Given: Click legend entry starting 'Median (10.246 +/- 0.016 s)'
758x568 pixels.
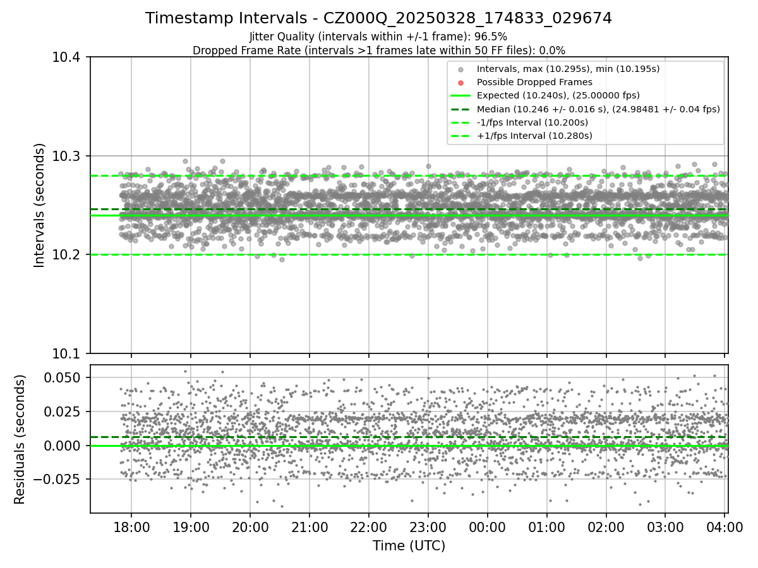Looking at the screenshot, I should pyautogui.click(x=598, y=109).
